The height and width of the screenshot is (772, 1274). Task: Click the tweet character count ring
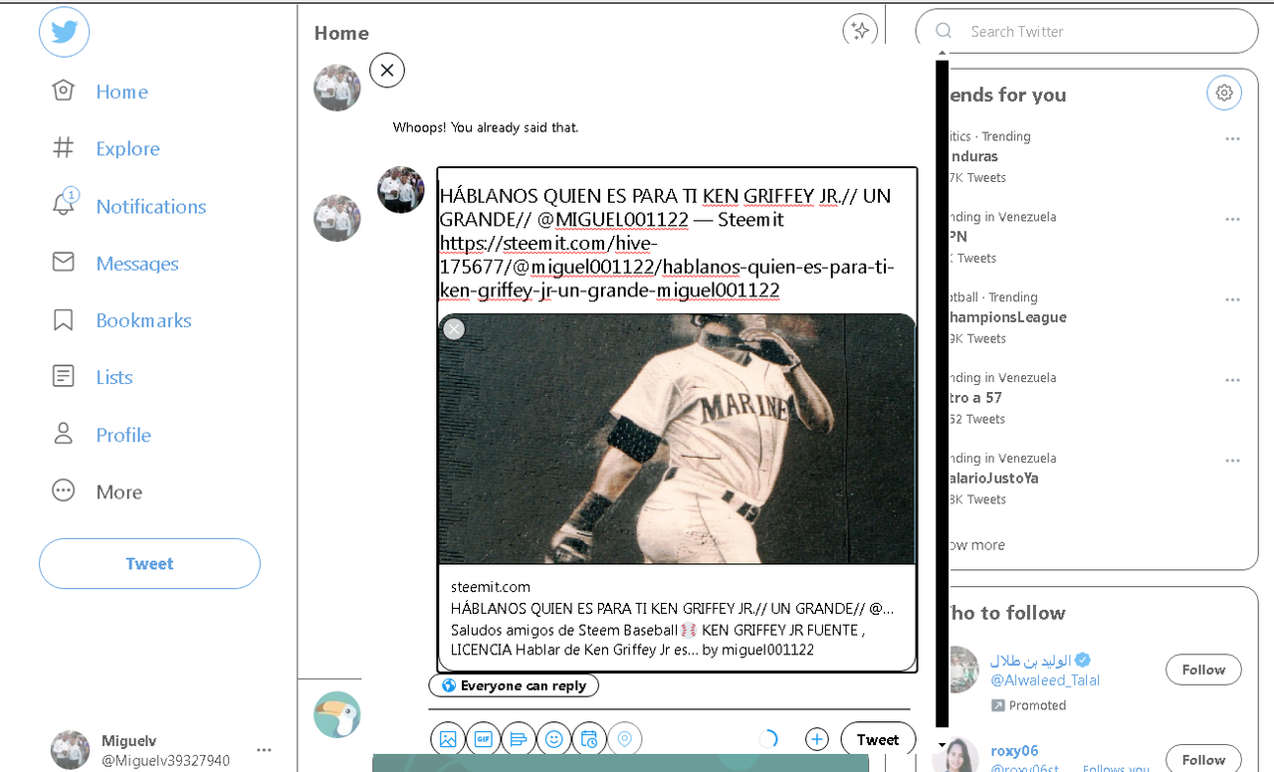[768, 739]
